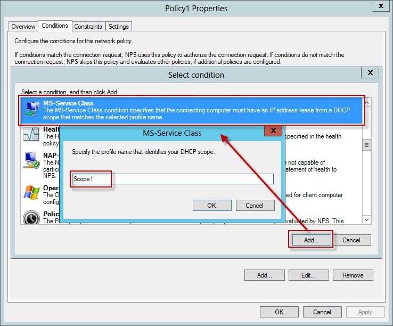Click the Policy Expiration clock icon
The height and width of the screenshot is (326, 393).
[x=31, y=217]
